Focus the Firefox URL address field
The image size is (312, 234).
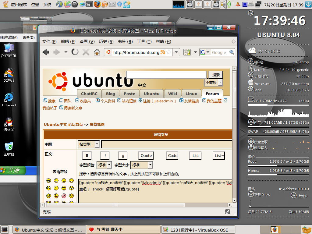136,52
